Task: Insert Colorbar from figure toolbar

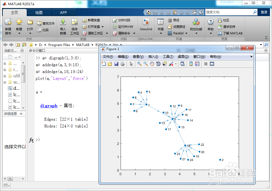Action: pos(191,64)
